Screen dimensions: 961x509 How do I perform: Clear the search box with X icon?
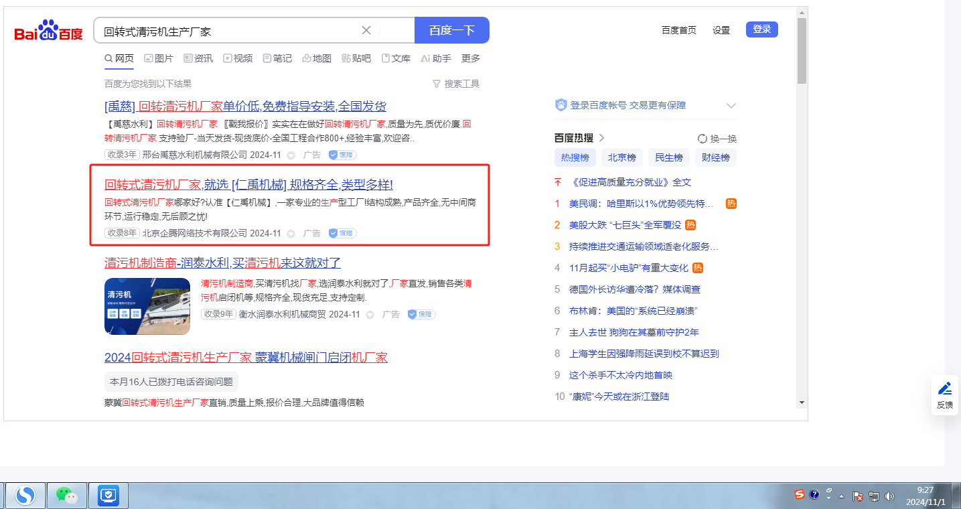pyautogui.click(x=366, y=30)
